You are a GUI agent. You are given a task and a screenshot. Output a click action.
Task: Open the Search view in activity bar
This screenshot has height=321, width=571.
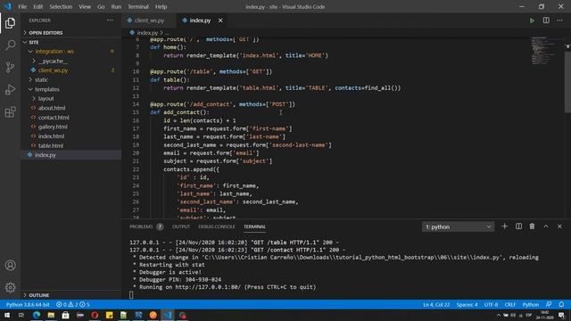pyautogui.click(x=10, y=45)
